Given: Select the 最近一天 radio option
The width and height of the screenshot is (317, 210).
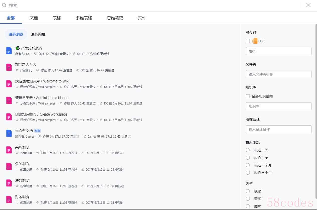Looking at the screenshot, I should 248,150.
